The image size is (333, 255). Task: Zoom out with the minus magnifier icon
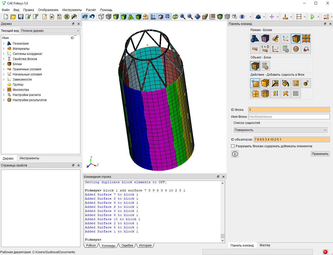click(190, 17)
